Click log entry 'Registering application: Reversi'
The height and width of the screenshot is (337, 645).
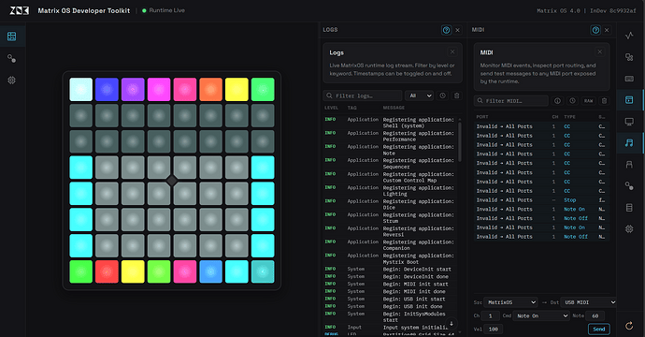[390, 231]
